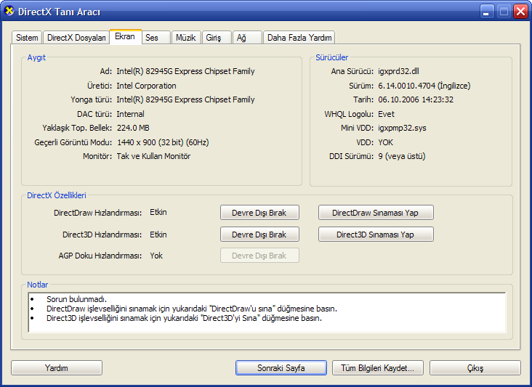
Task: Click the 'Aygıt' group heading
Action: 36,57
